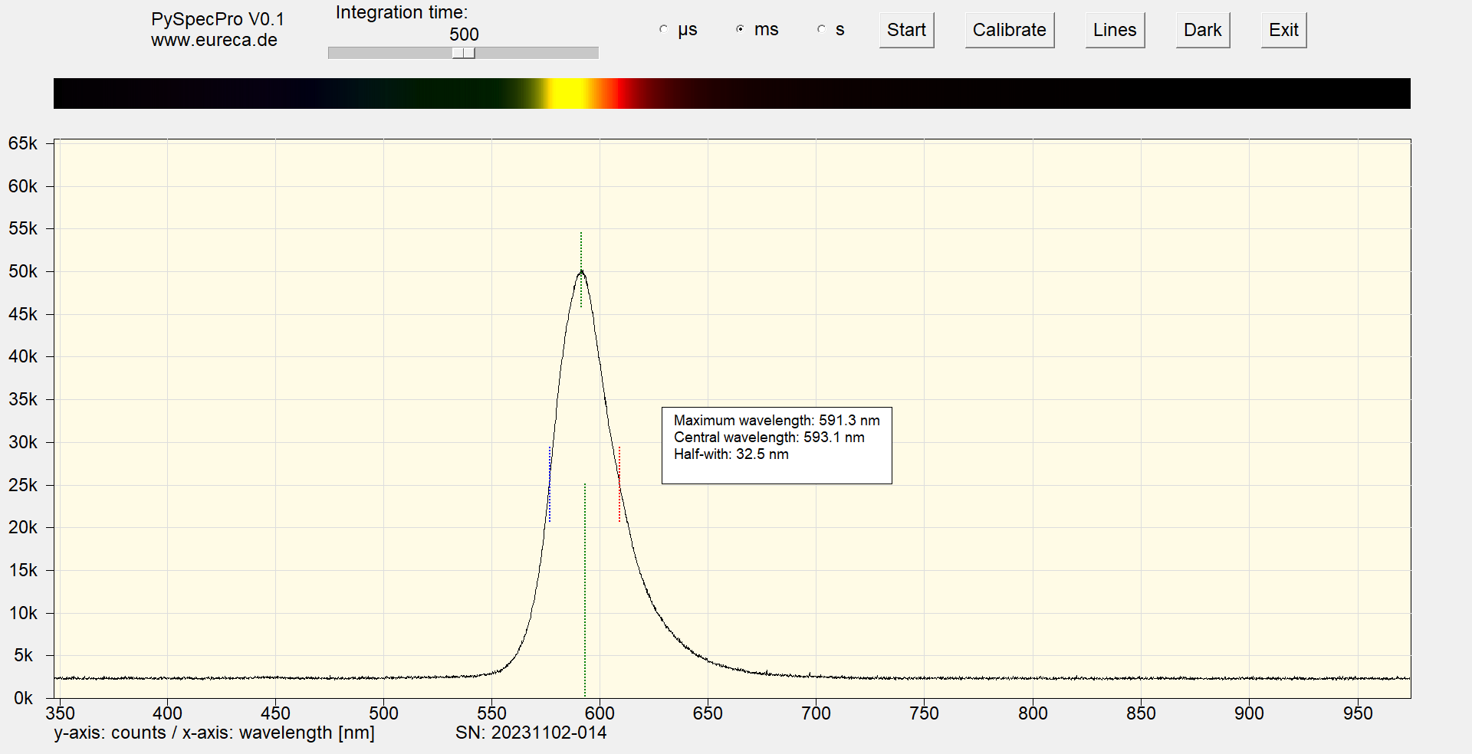Click the red band in the spectrum bar
Image resolution: width=1472 pixels, height=754 pixels.
[625, 93]
